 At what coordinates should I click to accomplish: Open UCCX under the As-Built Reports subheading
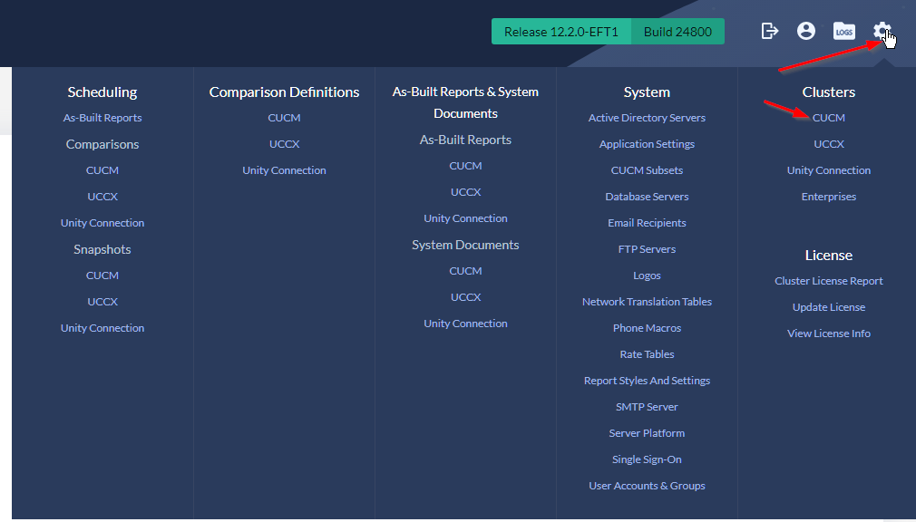point(465,191)
